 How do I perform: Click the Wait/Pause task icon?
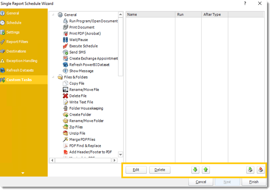coord(65,40)
